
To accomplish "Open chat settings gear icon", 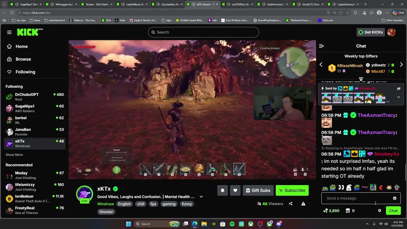I will [x=379, y=211].
